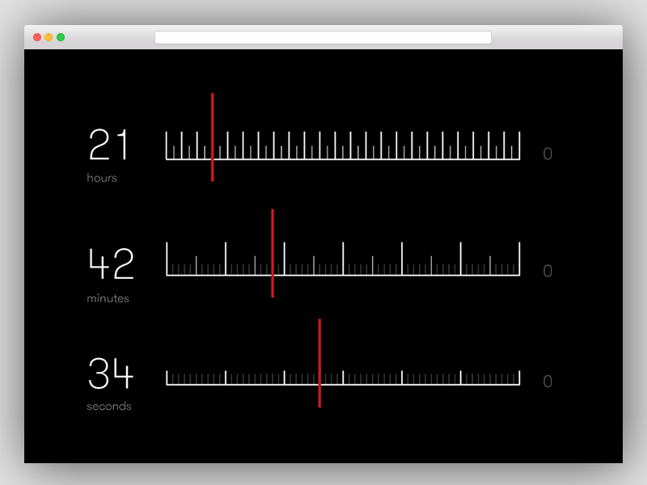This screenshot has width=647, height=485.
Task: Click the large 21 hours number
Action: (x=109, y=146)
